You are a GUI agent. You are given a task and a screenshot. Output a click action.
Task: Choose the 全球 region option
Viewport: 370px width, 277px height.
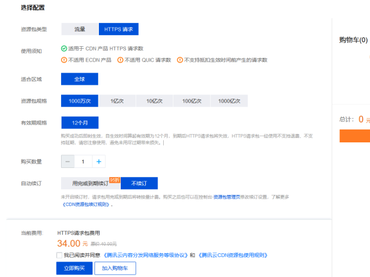[x=80, y=79]
